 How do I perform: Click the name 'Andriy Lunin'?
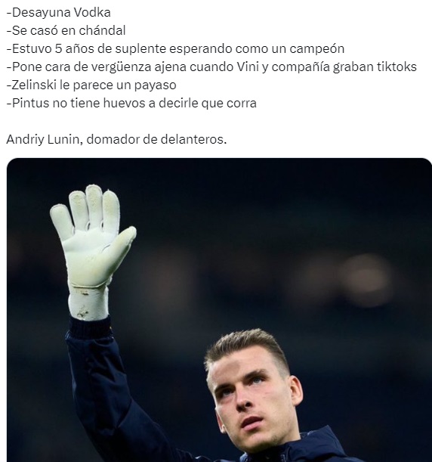[x=42, y=139]
